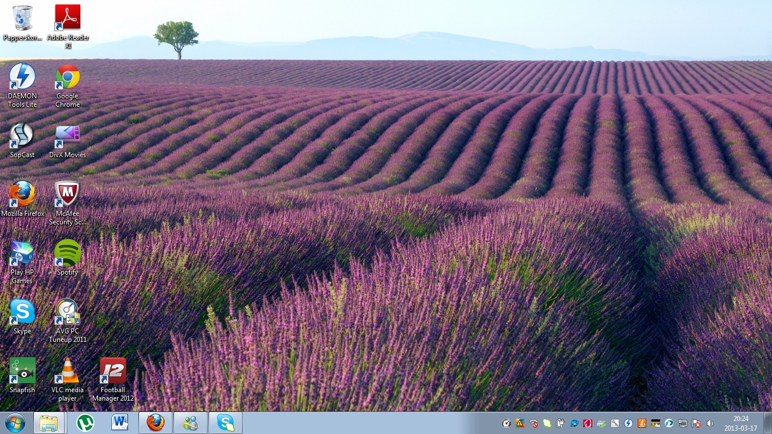Screen dimensions: 772x434
Task: Click the uTorrent taskbar icon
Action: pos(85,423)
